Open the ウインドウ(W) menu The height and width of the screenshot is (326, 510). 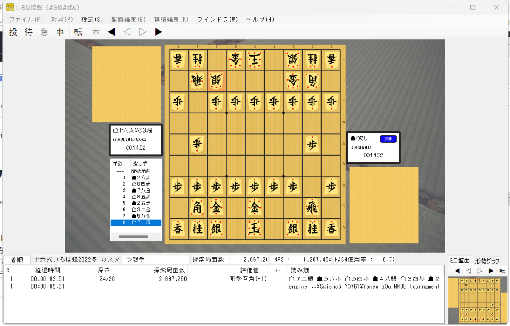click(218, 20)
